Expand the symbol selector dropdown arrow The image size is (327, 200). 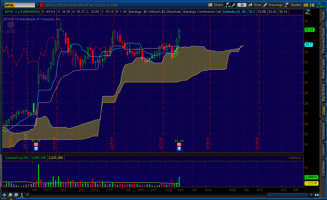click(x=37, y=5)
